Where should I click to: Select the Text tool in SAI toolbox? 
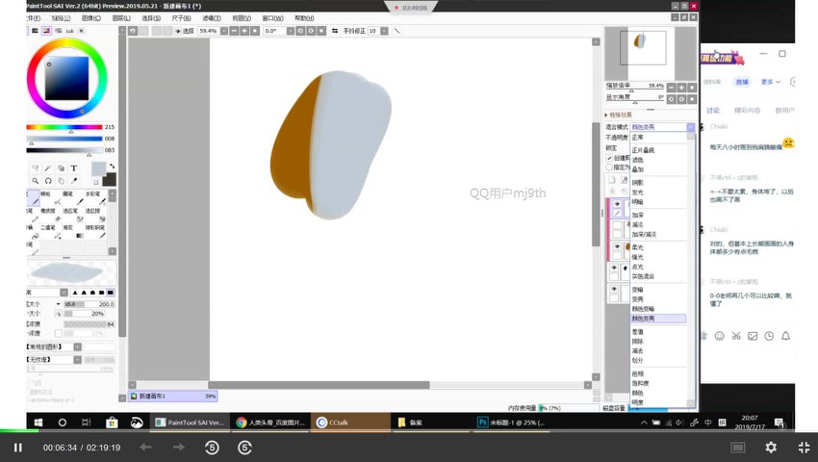(74, 167)
